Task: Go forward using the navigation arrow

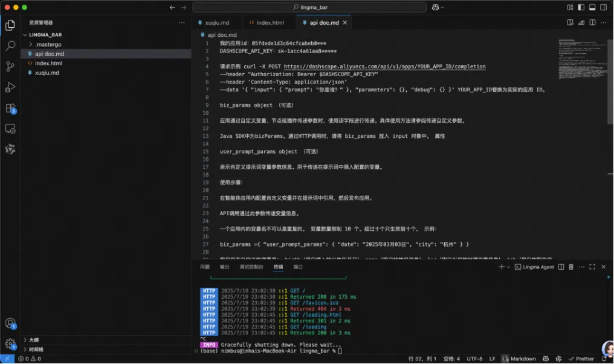Action: (183, 7)
